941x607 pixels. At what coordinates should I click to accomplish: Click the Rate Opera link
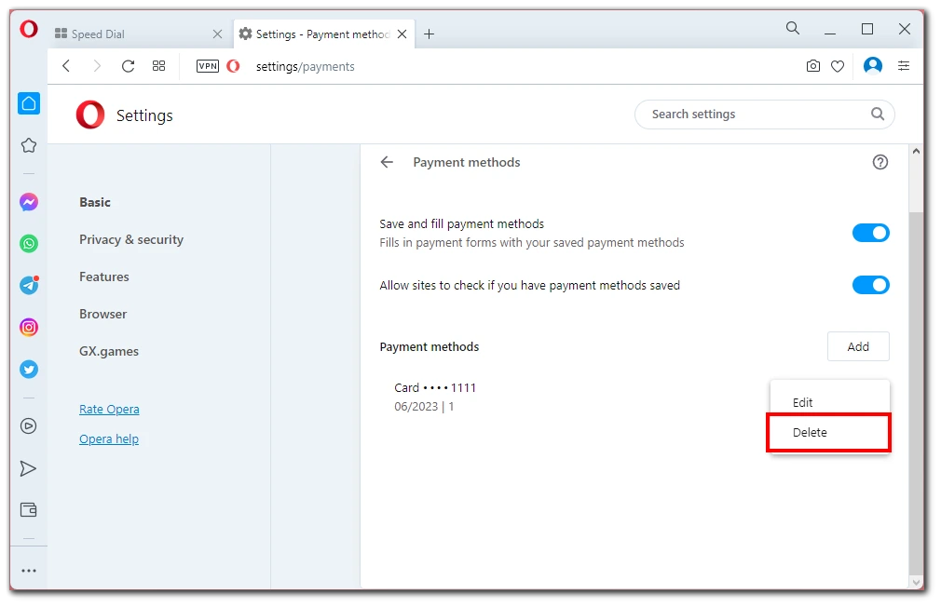(109, 409)
